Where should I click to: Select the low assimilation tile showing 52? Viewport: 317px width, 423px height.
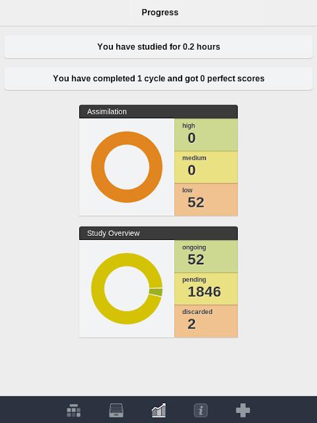[x=206, y=200]
